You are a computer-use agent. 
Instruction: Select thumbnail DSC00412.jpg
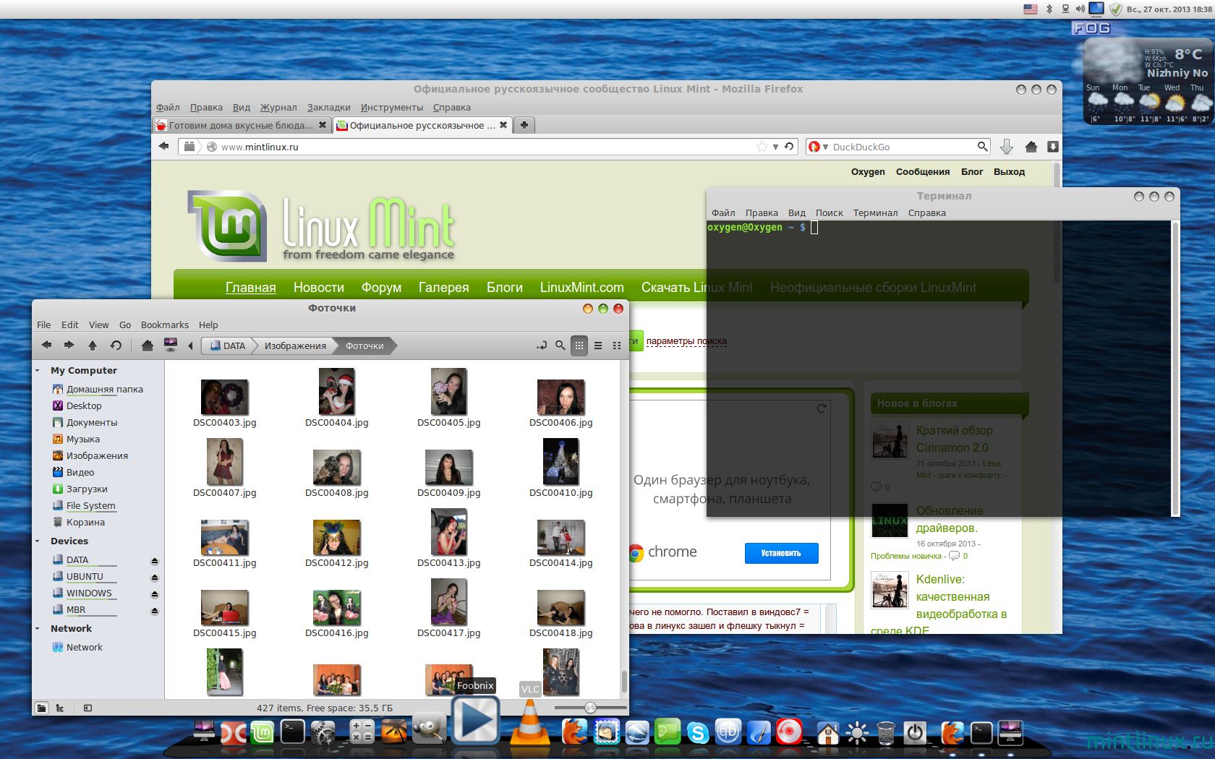(x=336, y=537)
